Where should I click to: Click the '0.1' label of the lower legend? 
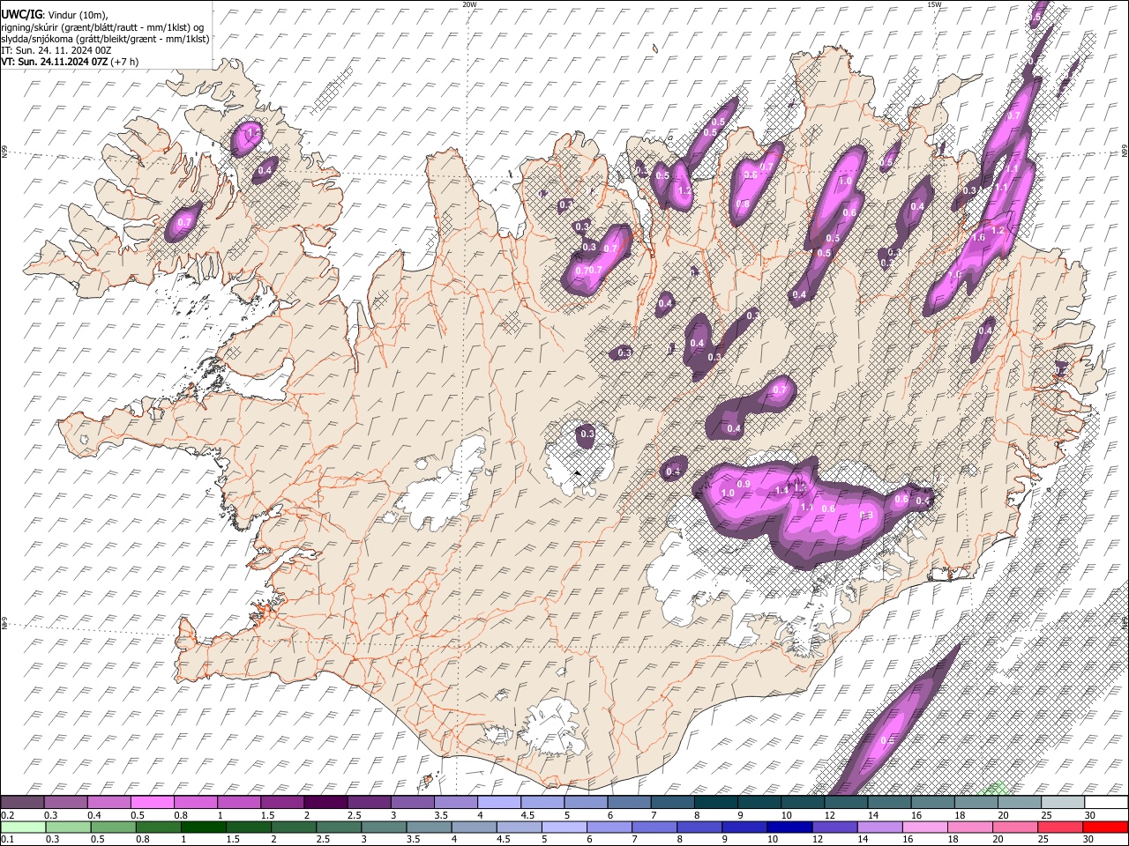tap(7, 839)
